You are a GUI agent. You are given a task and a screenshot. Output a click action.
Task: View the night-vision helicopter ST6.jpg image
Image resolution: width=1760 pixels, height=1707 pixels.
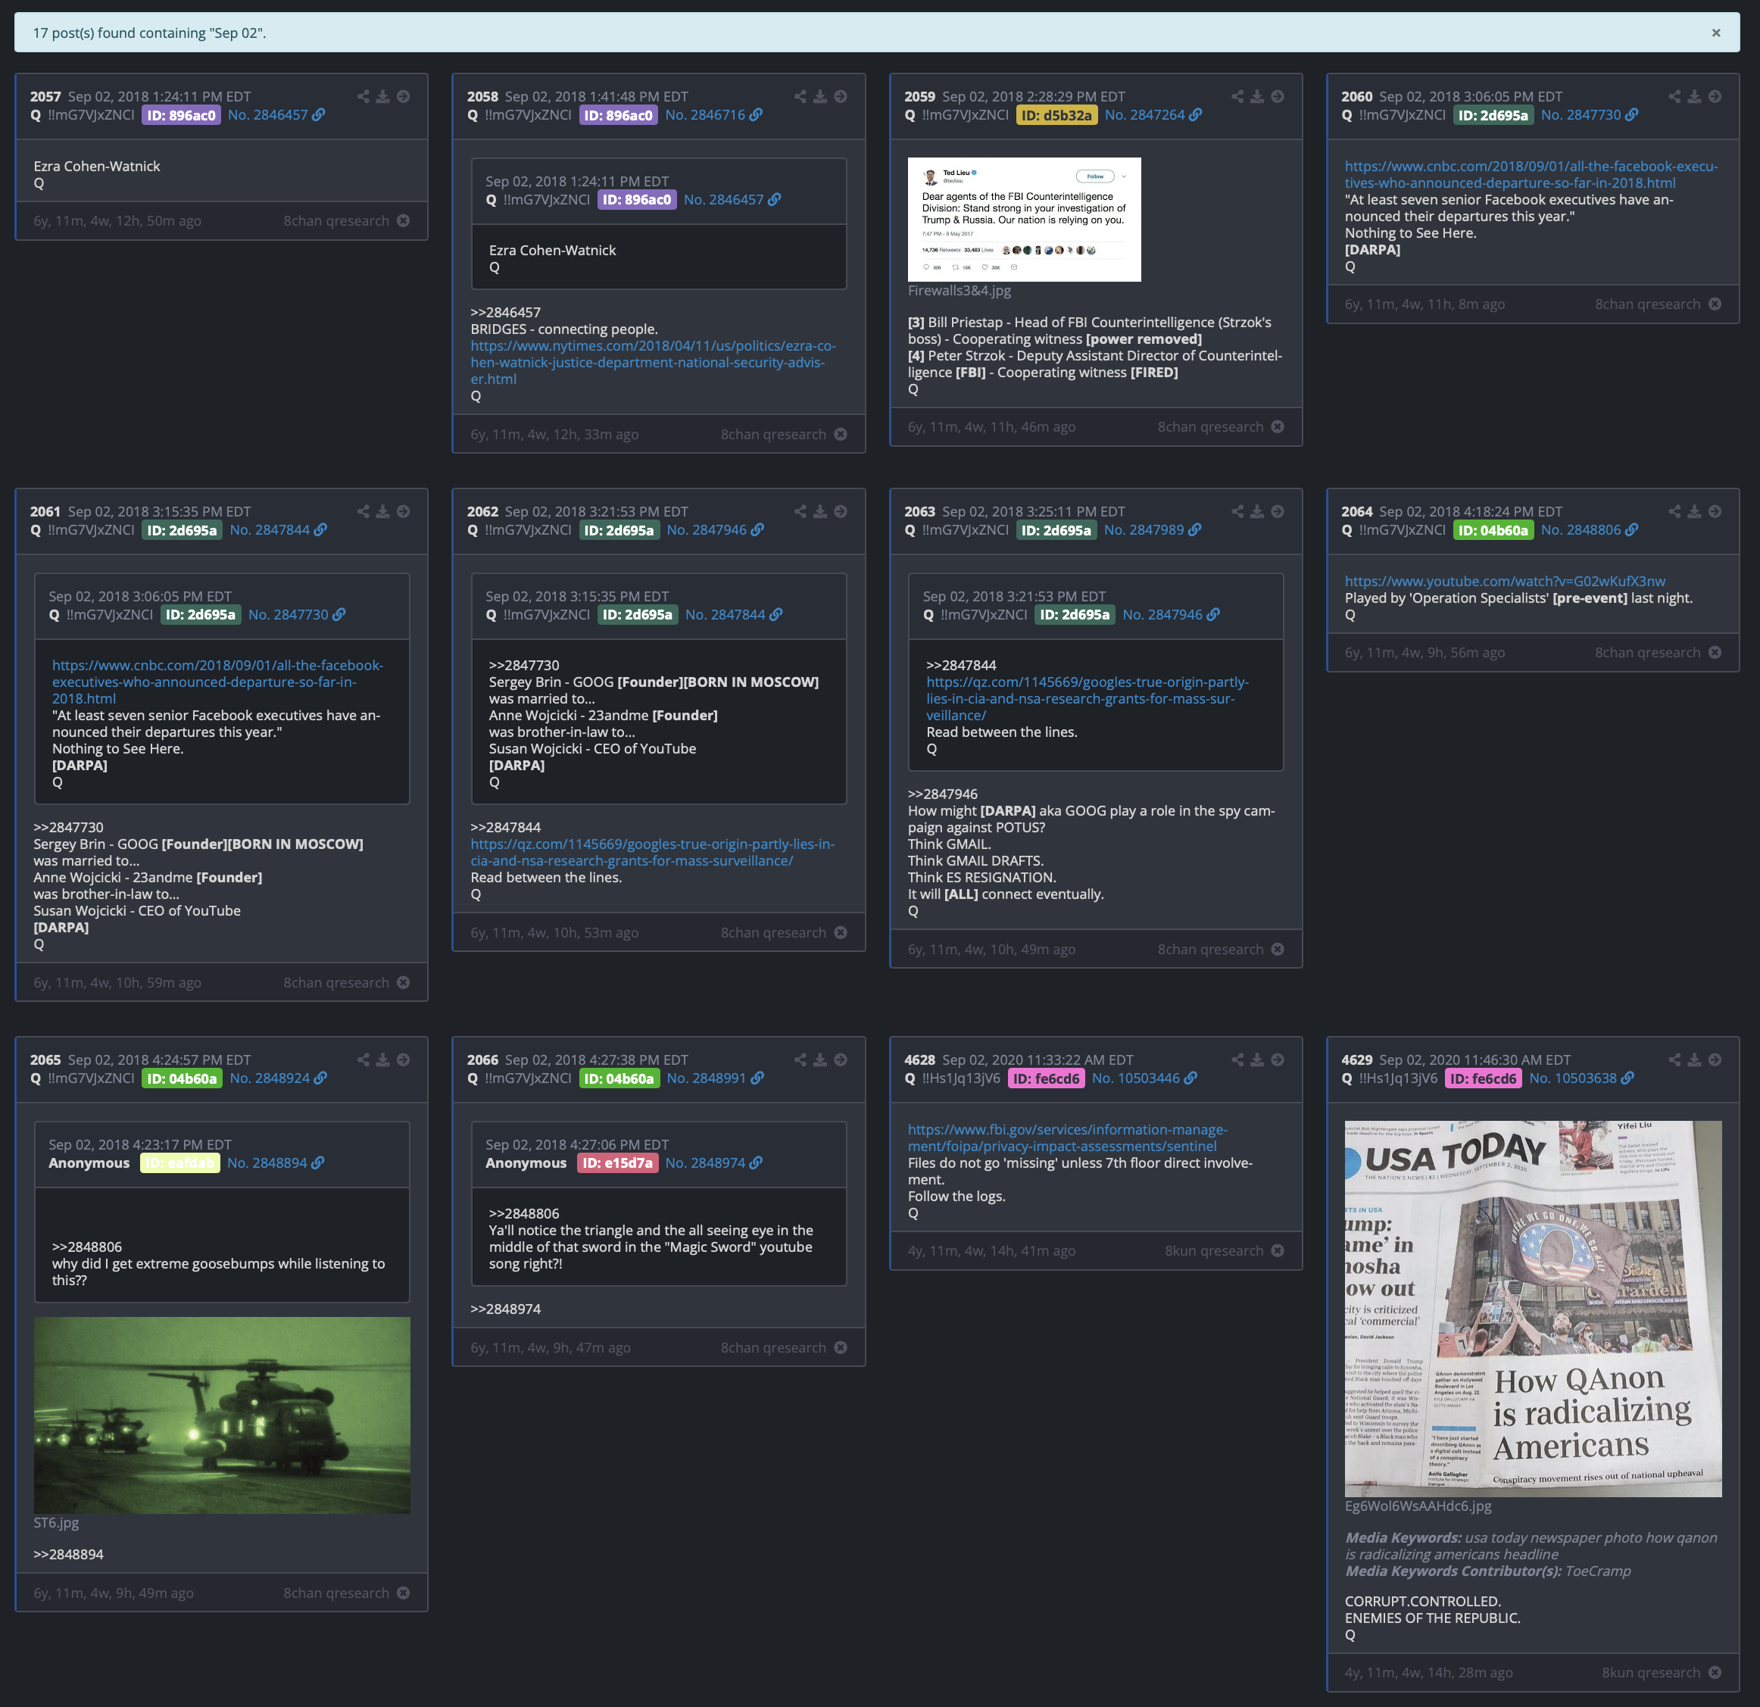pos(222,1415)
